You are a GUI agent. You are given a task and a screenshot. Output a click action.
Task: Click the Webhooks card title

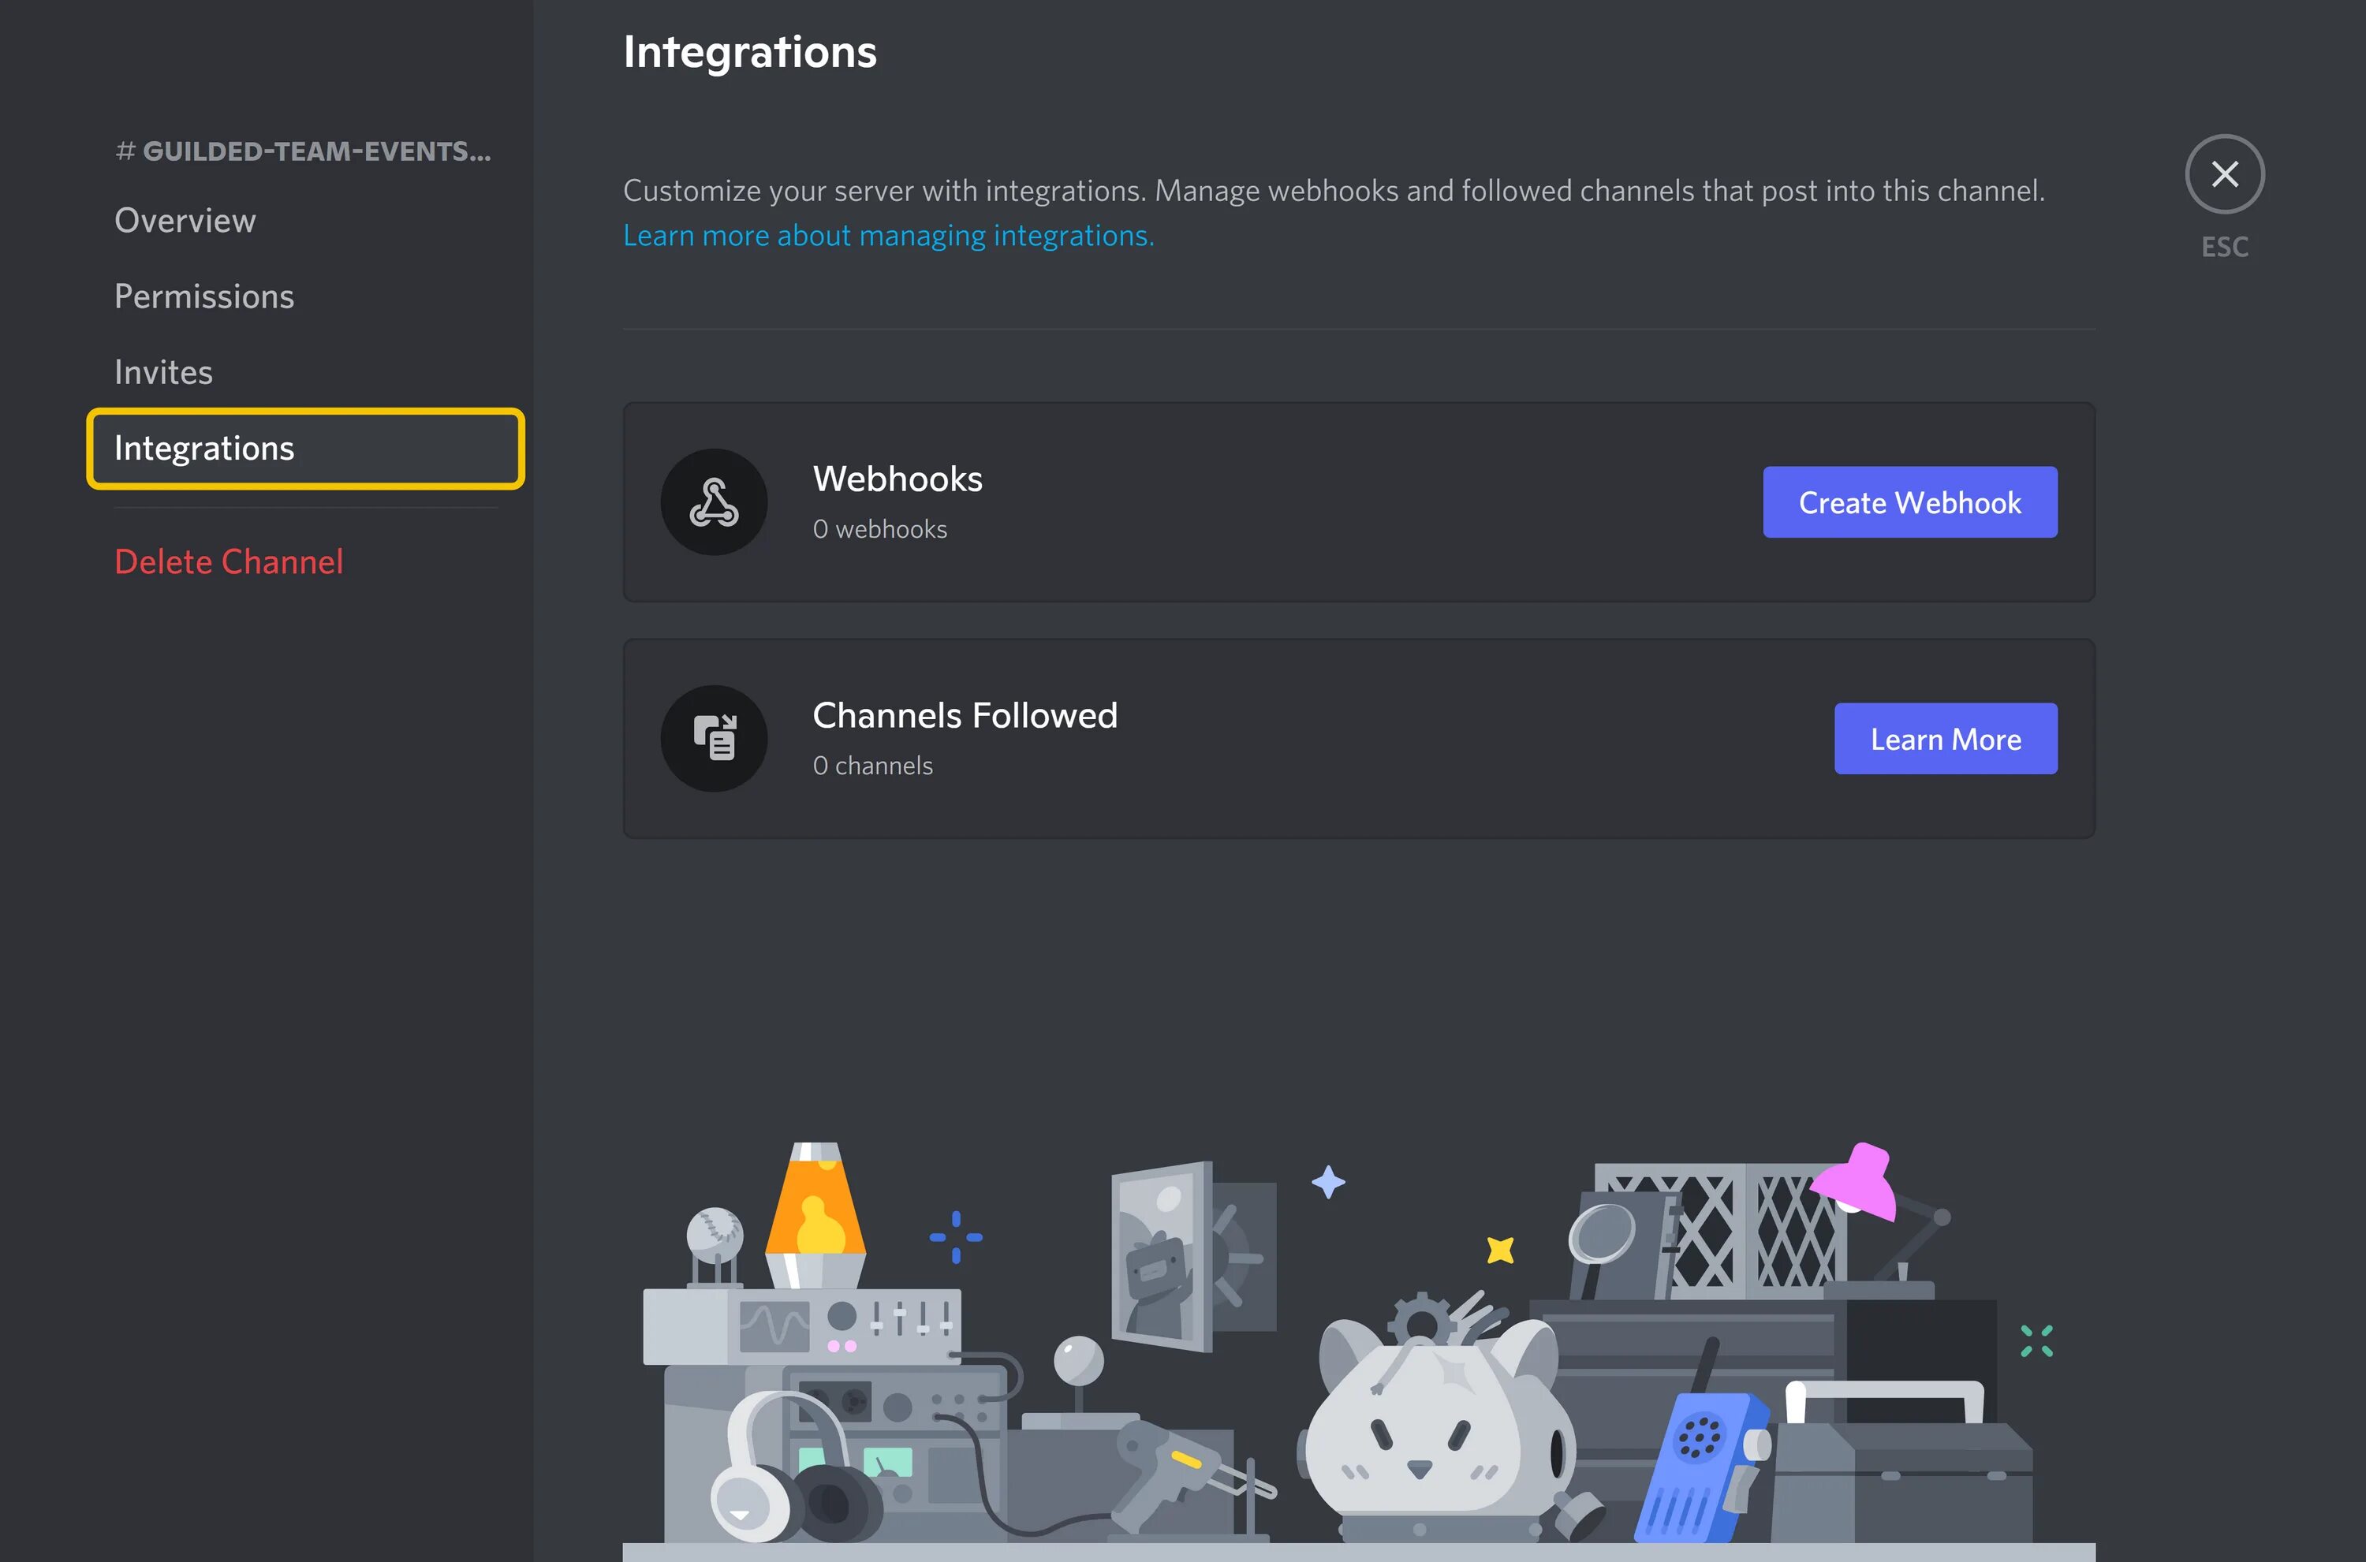click(x=897, y=479)
